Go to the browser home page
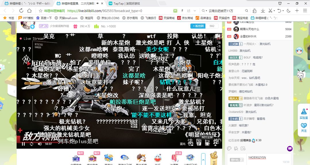The height and width of the screenshot is (165, 310). 30,11
